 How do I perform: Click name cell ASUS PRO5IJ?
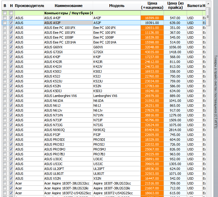click(68, 144)
